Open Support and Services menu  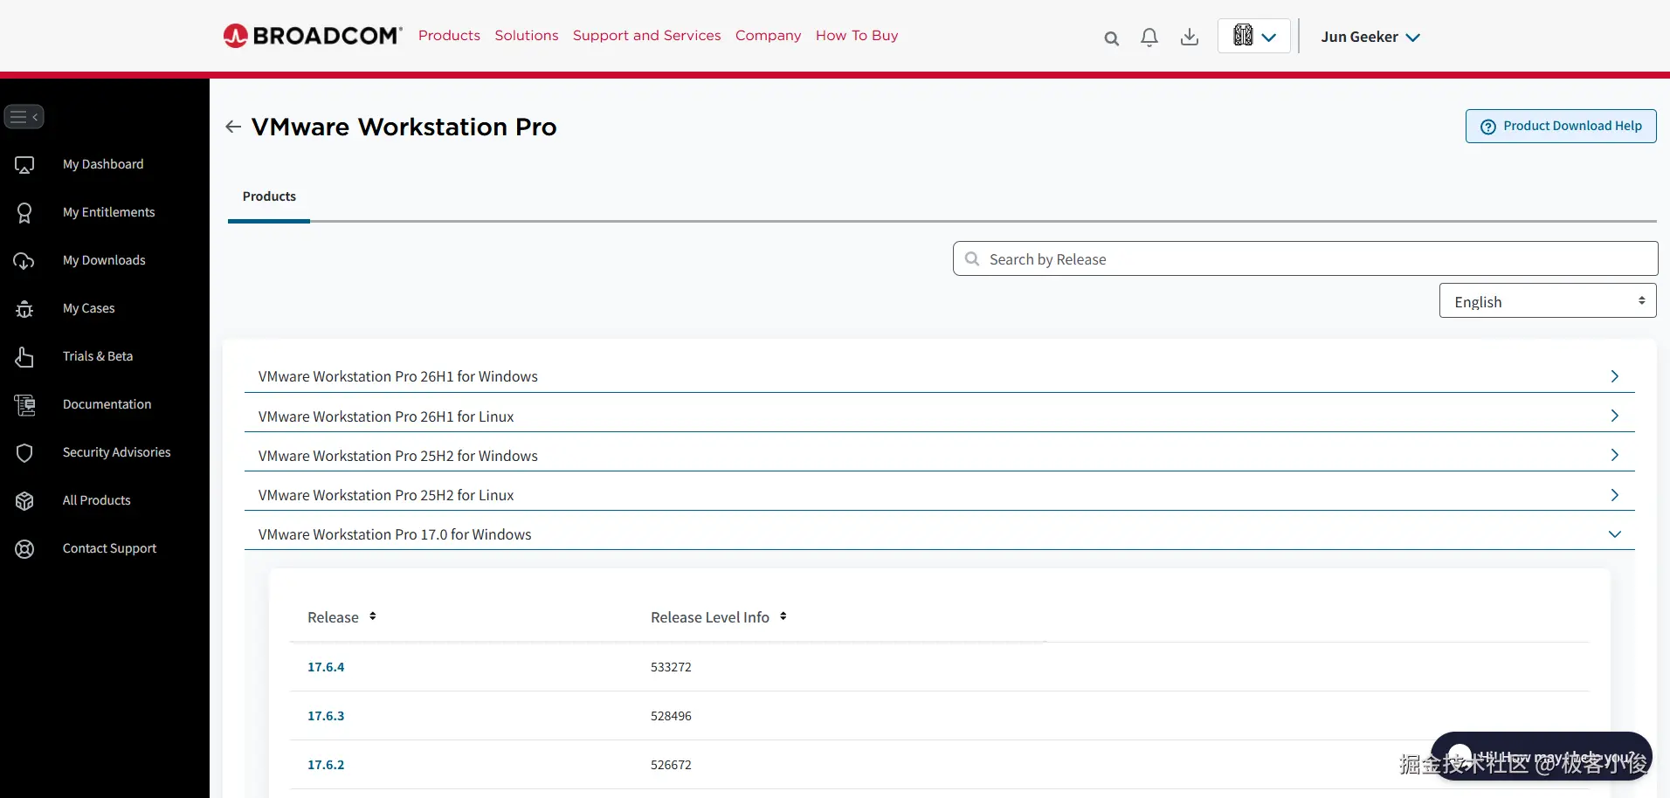(x=647, y=35)
